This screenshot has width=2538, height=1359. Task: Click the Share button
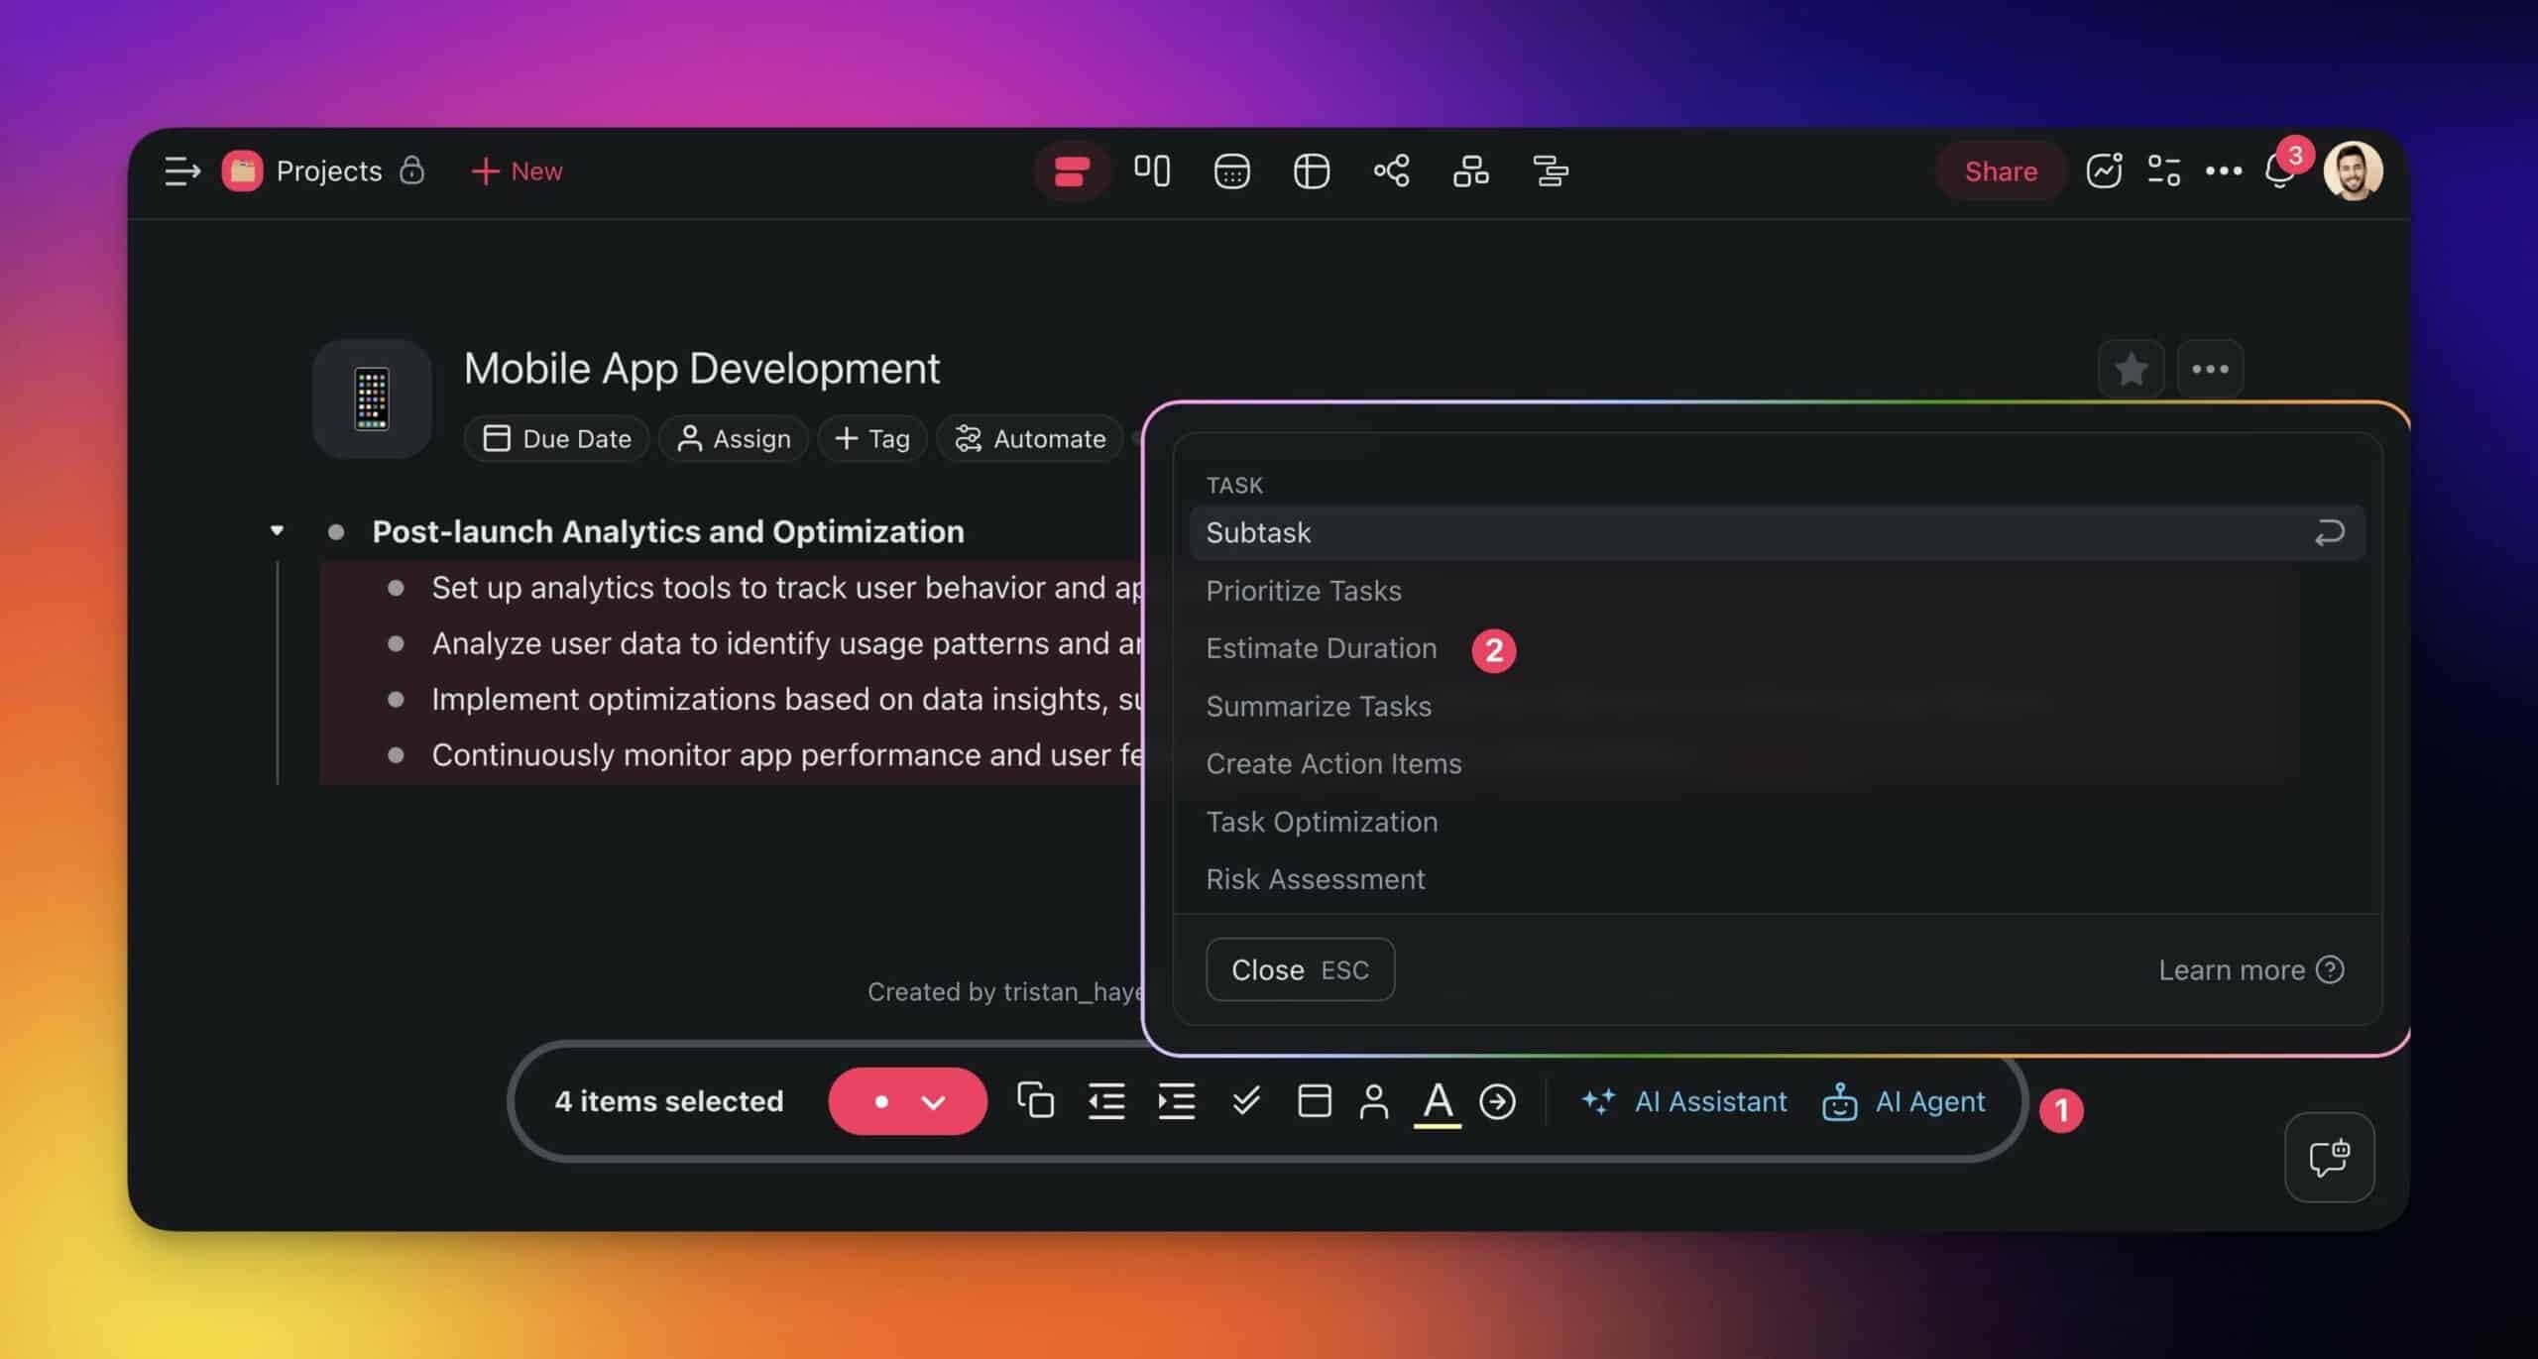2000,171
